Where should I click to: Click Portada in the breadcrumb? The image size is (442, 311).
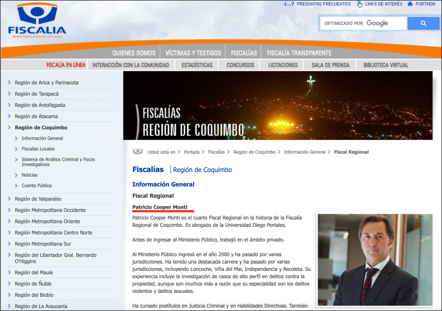point(192,152)
